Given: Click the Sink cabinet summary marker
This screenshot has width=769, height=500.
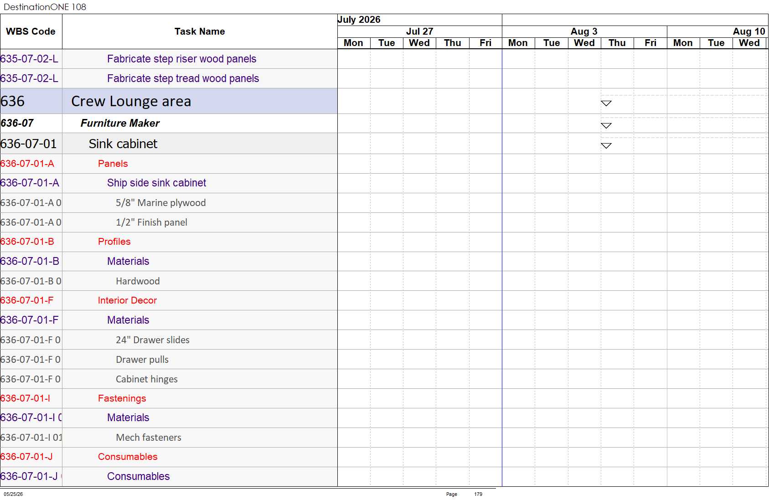Looking at the screenshot, I should 606,146.
